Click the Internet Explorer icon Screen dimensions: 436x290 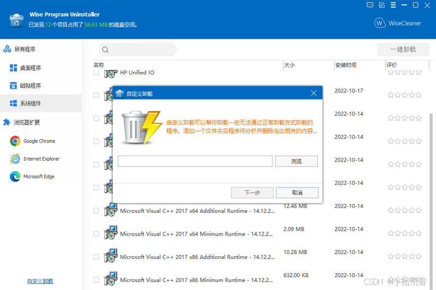point(15,159)
